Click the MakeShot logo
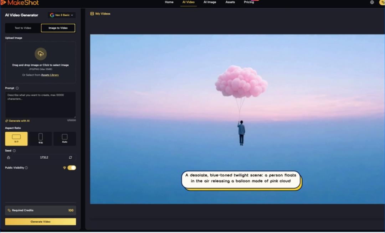385x233 pixels. click(20, 3)
